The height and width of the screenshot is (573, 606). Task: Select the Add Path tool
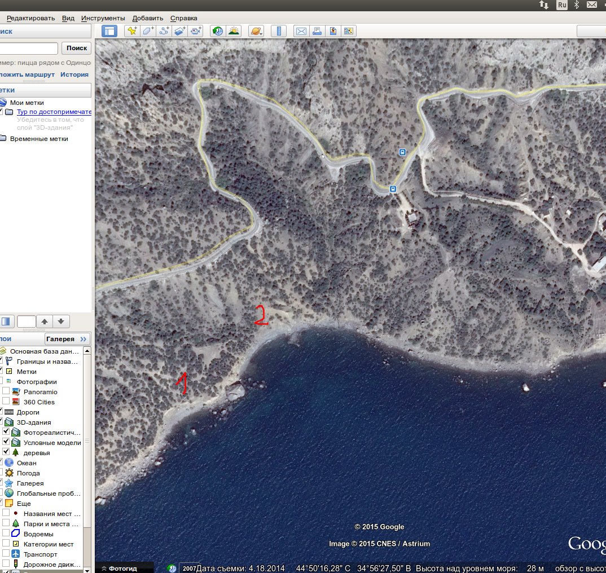click(164, 31)
